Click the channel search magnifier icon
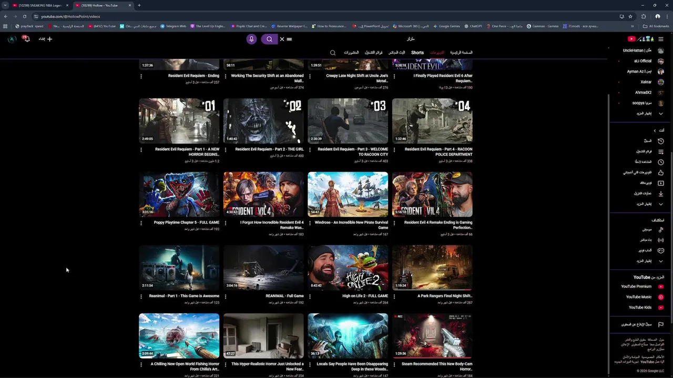Viewport: 673px width, 378px height. [333, 52]
